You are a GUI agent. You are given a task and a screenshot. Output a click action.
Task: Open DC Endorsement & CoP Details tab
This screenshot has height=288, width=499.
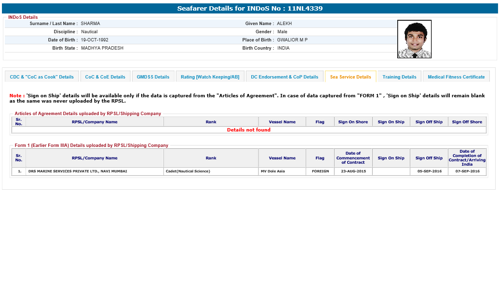(x=284, y=77)
